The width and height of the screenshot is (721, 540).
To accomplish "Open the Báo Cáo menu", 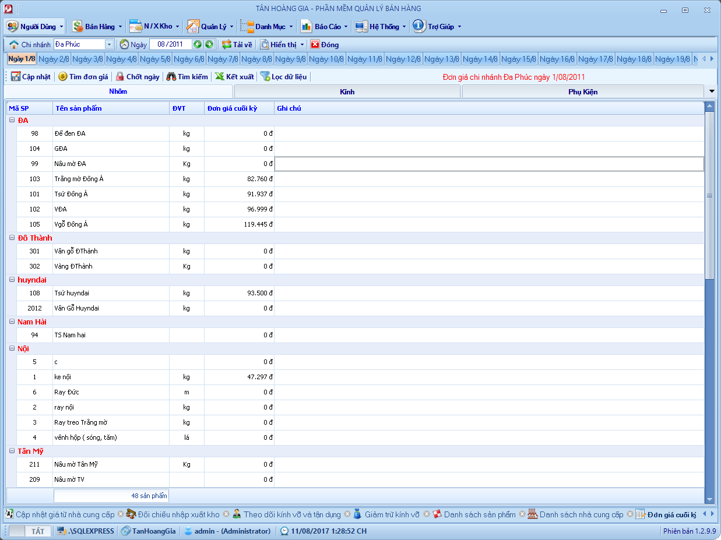I will (324, 27).
